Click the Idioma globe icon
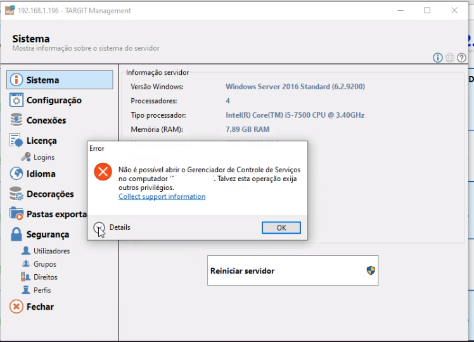 coord(16,174)
